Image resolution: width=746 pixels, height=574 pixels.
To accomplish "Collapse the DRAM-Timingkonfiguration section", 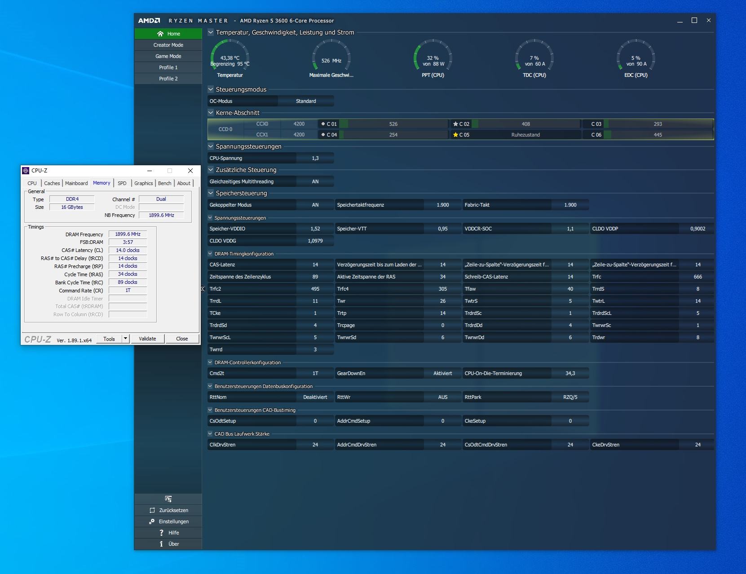I will point(210,254).
